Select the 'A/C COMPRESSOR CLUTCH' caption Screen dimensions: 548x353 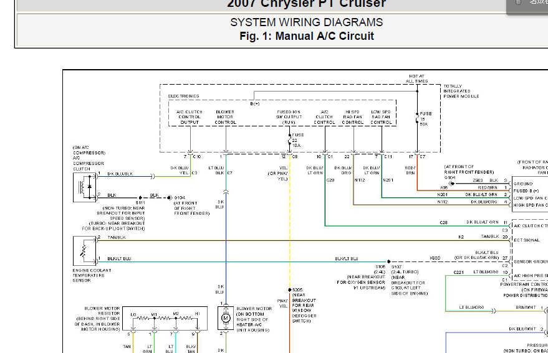[x=89, y=163]
